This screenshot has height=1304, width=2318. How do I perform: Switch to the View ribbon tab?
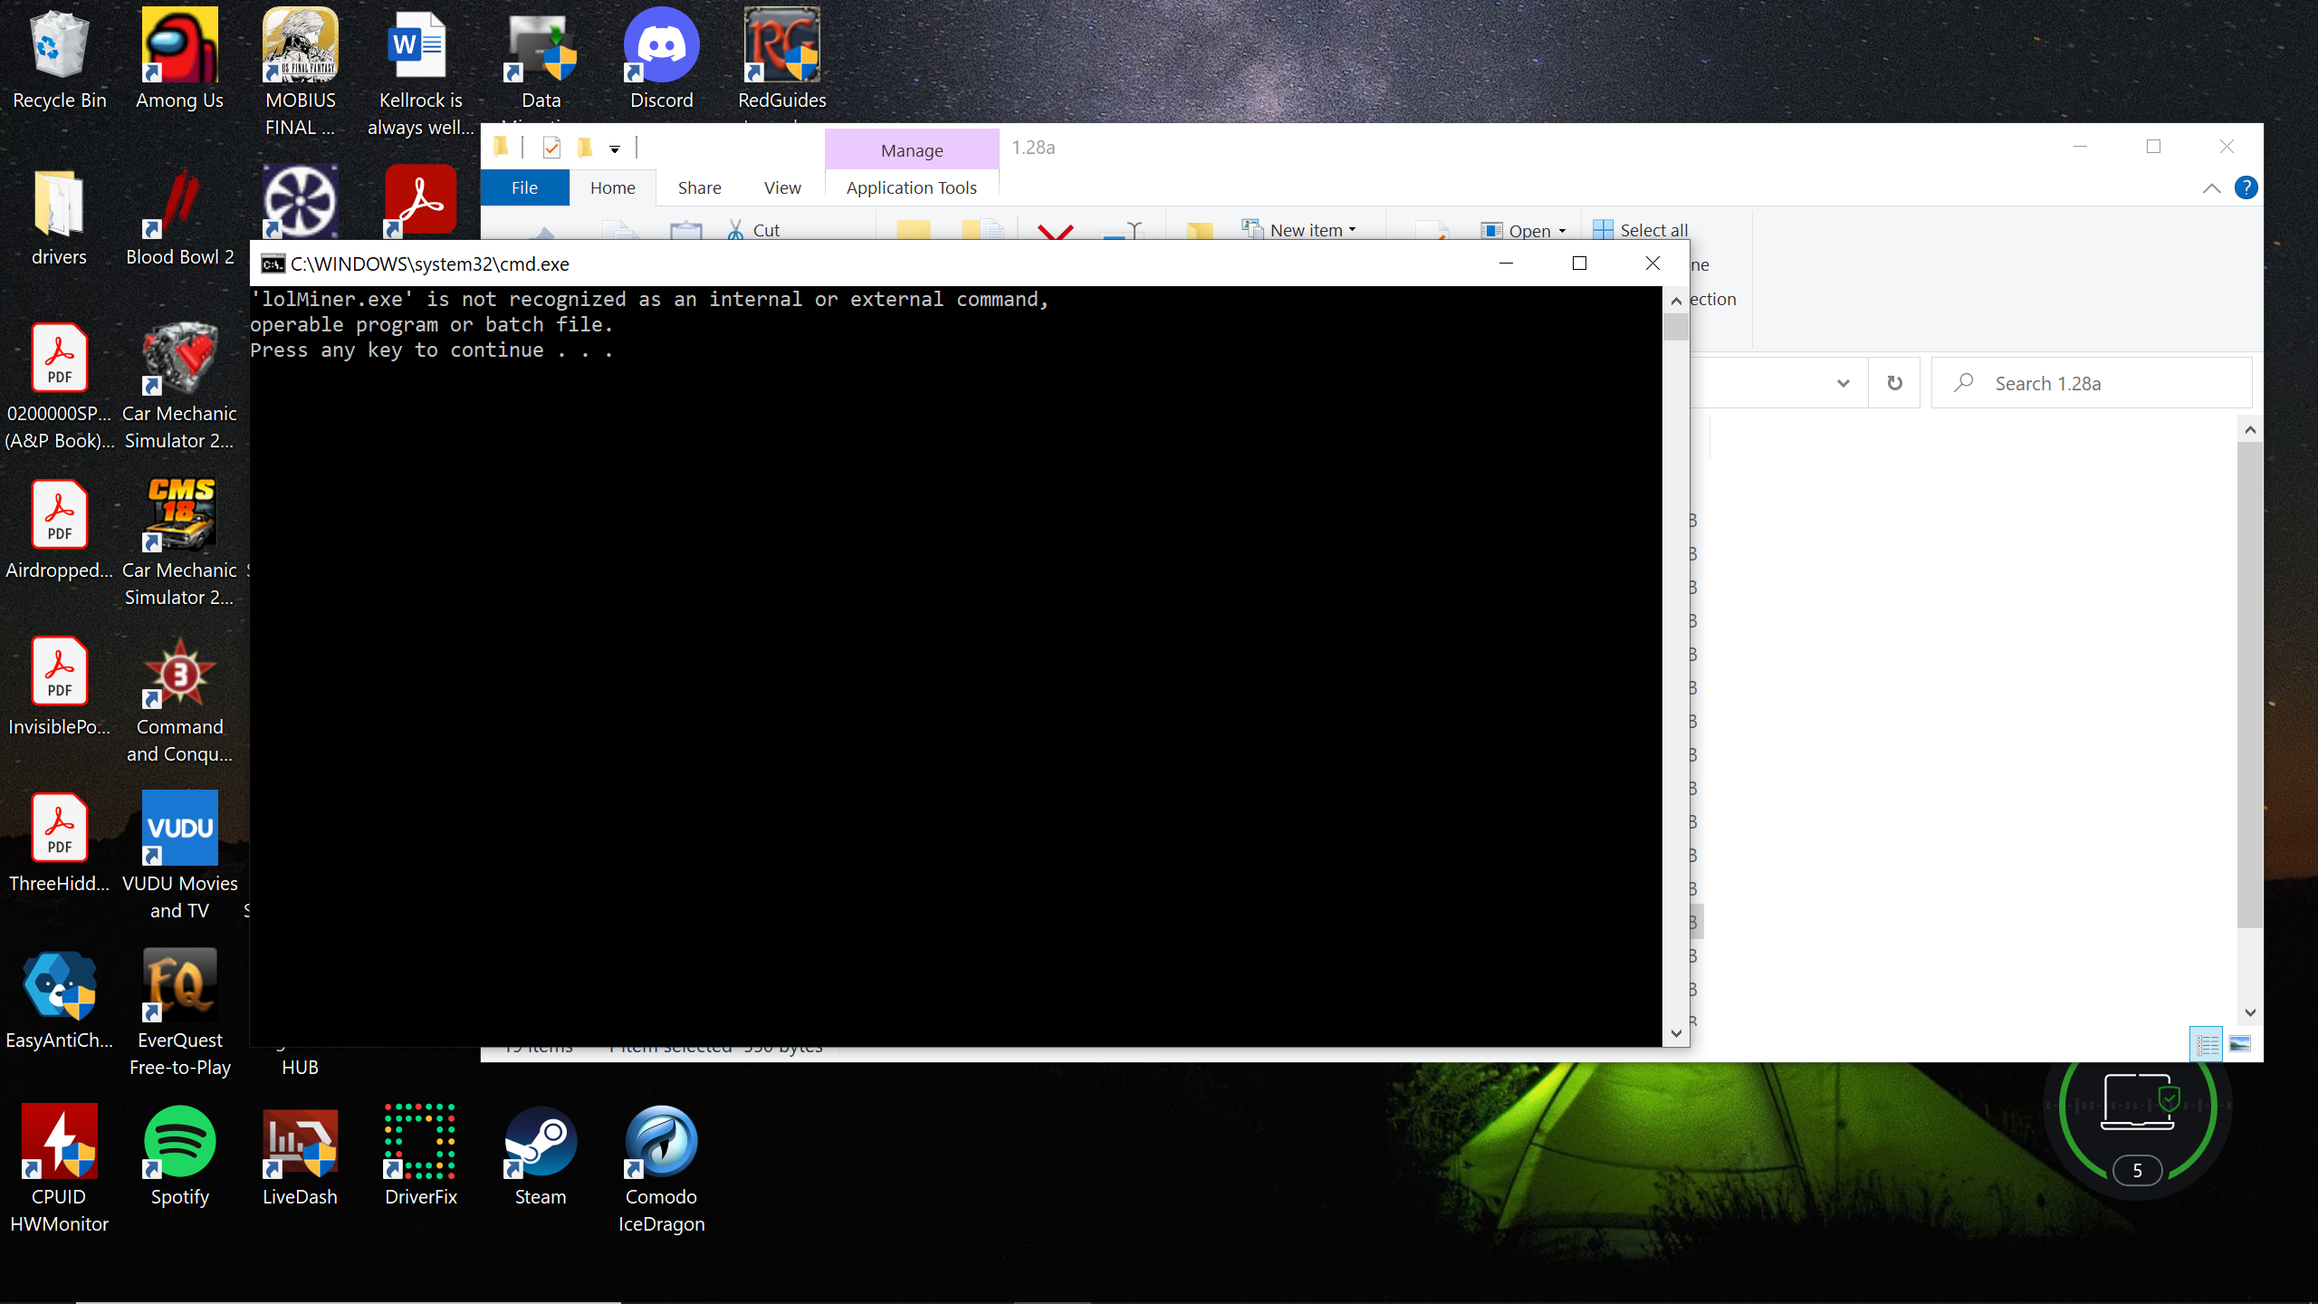point(782,187)
